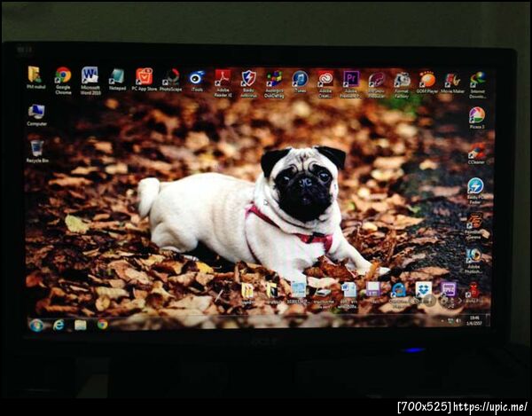Open the PhotoScape desktop shortcut

tap(170, 80)
